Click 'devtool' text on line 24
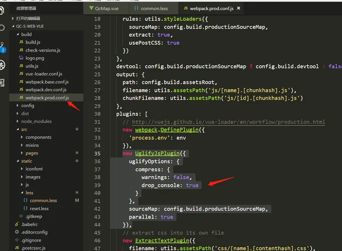Viewport: 342px width, 251px height. [127, 66]
